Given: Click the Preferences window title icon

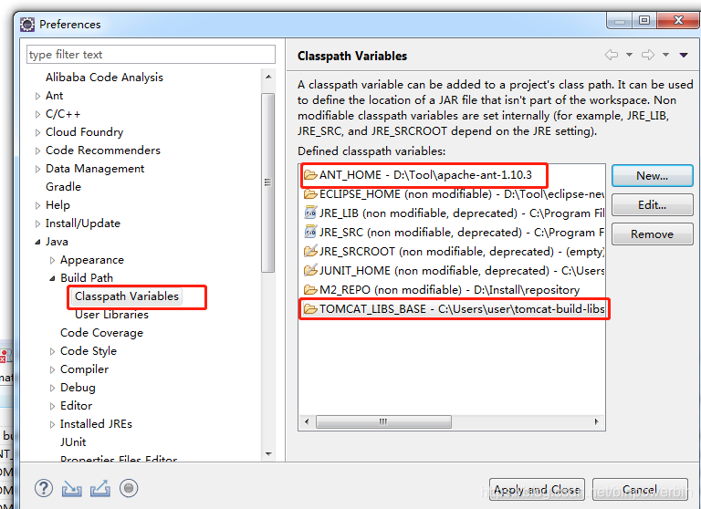Looking at the screenshot, I should pos(27,24).
